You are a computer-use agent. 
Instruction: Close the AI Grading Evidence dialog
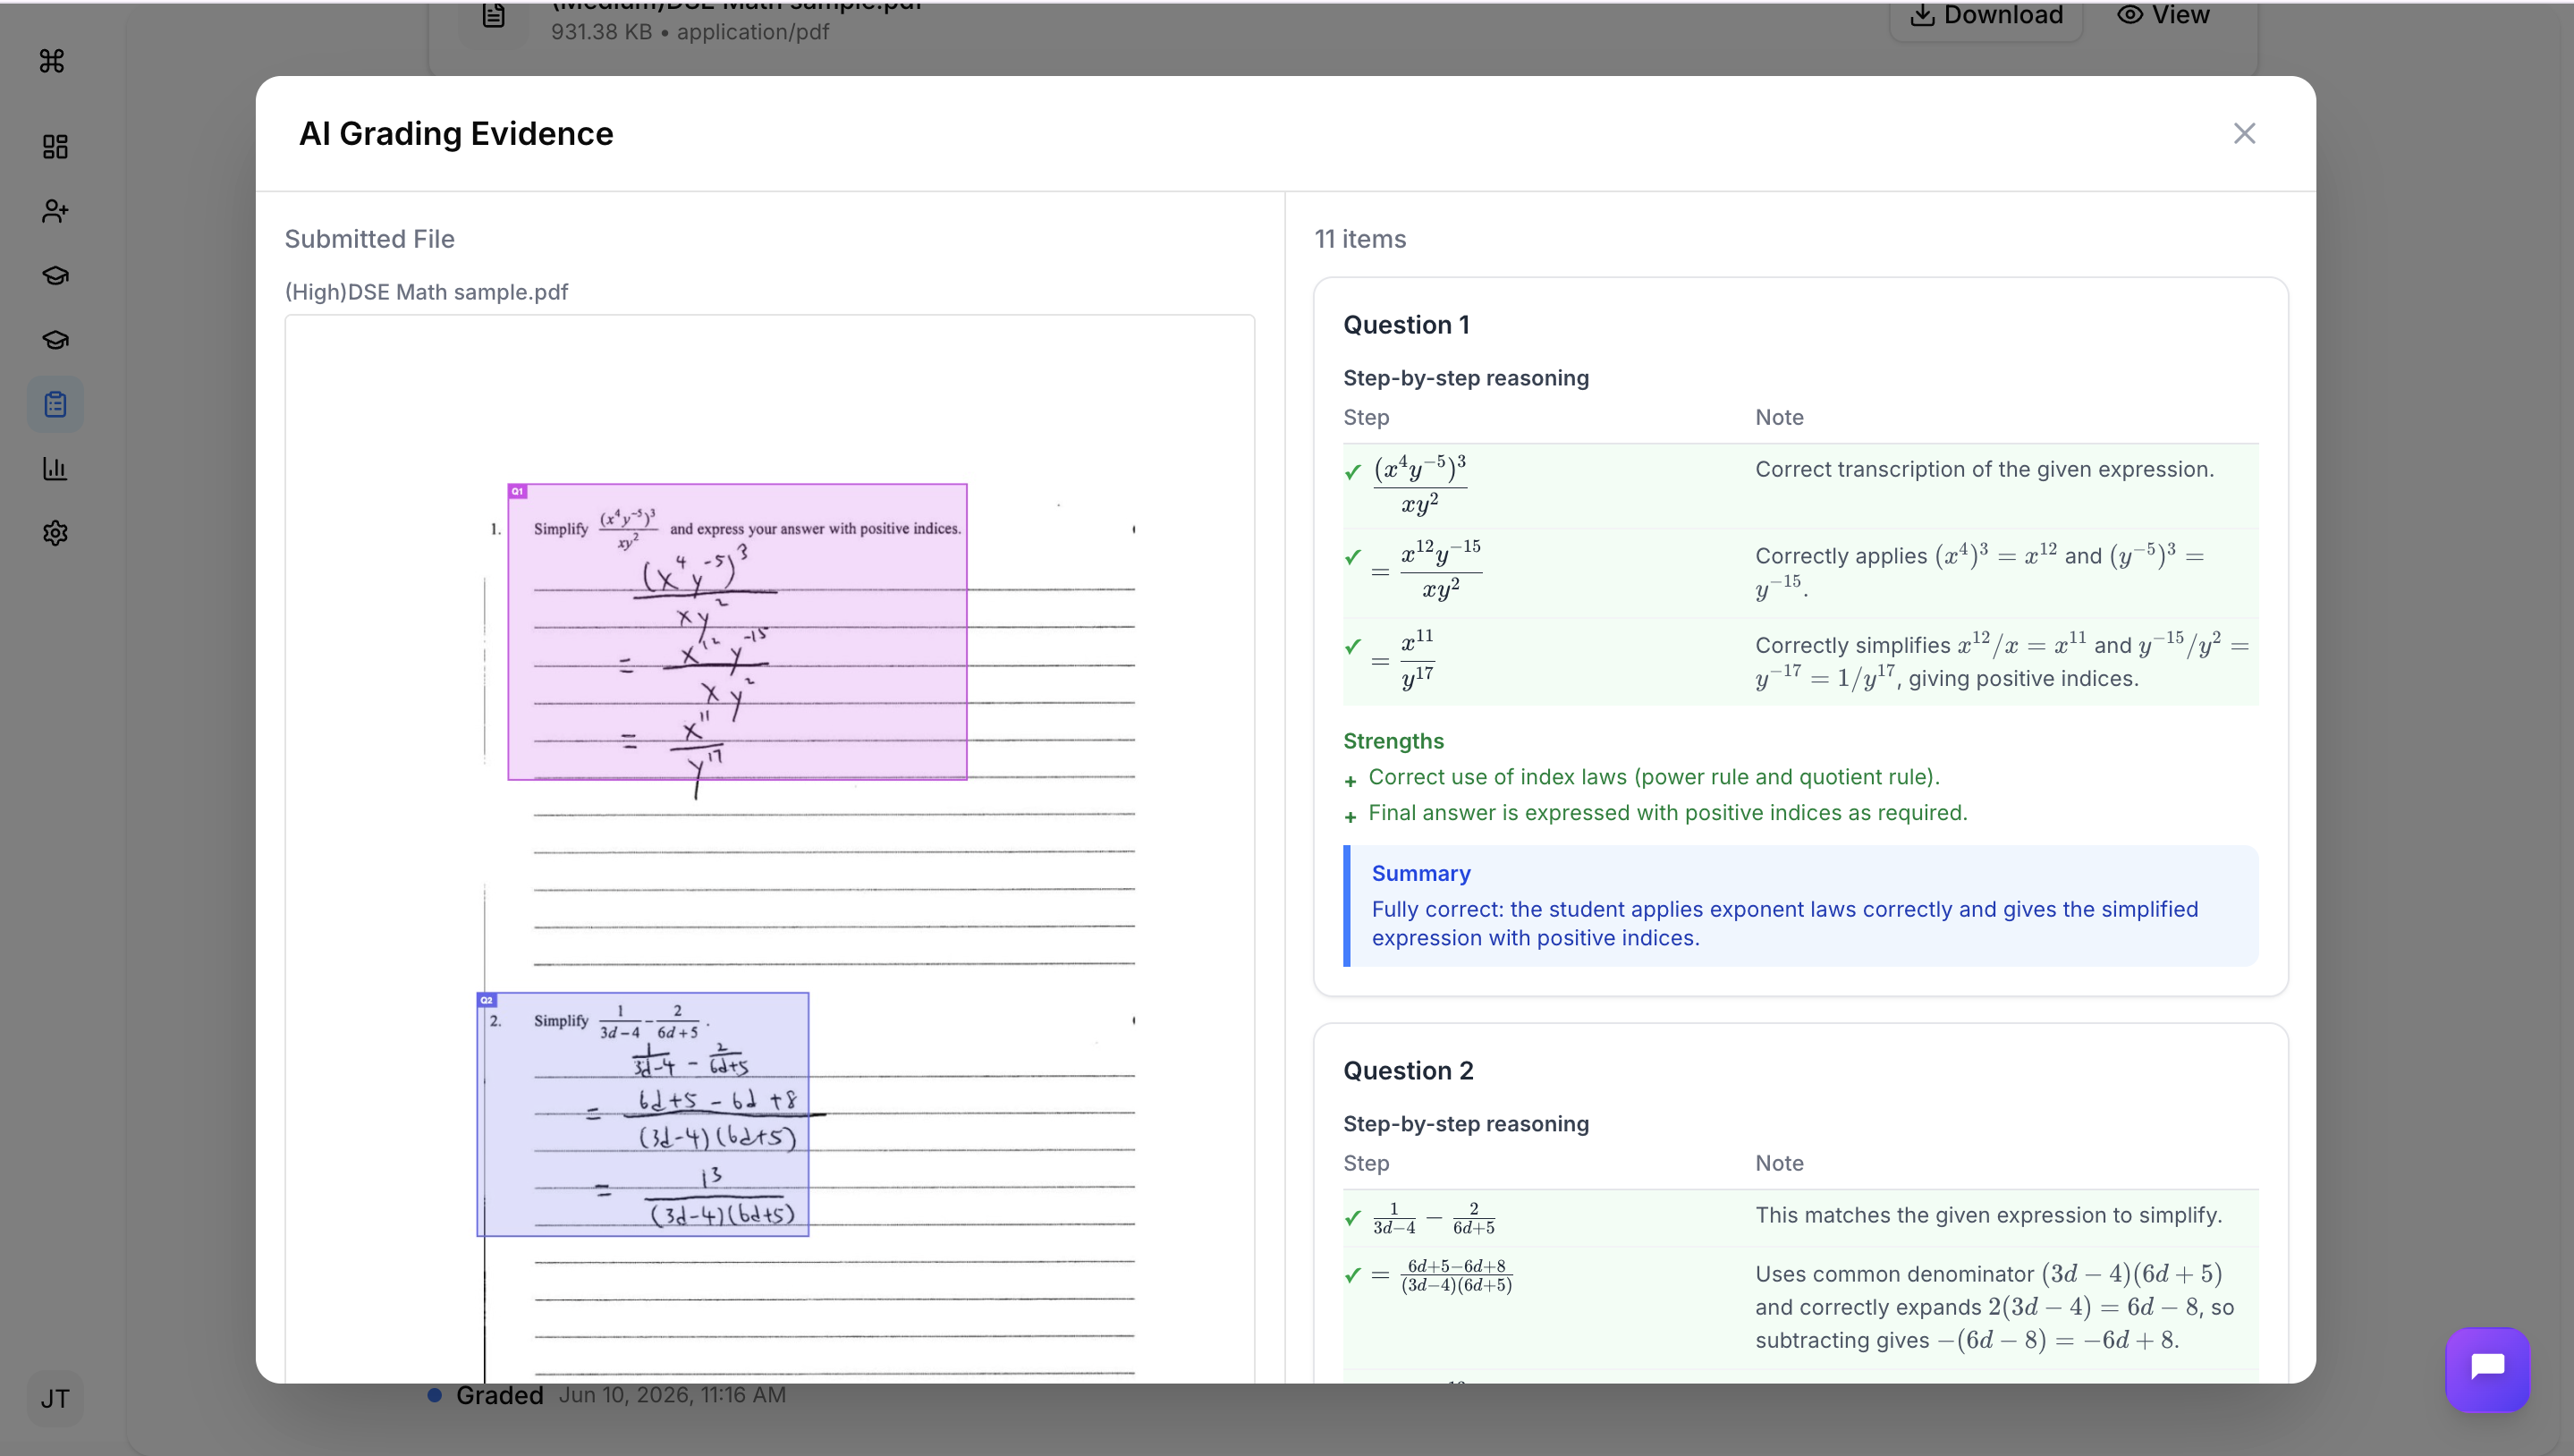(x=2244, y=133)
